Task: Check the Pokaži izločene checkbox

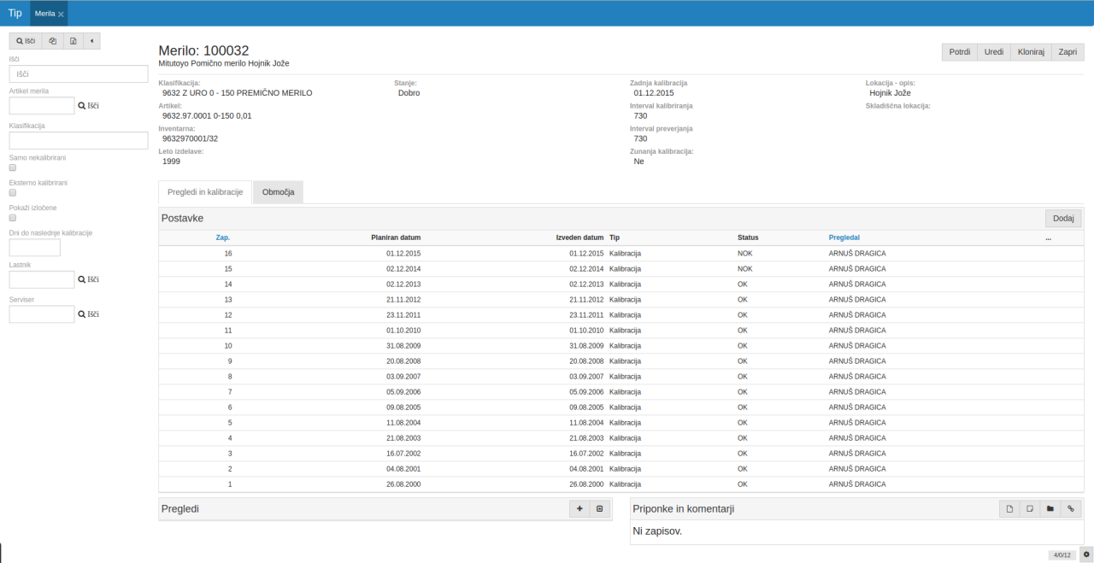Action: (x=13, y=218)
